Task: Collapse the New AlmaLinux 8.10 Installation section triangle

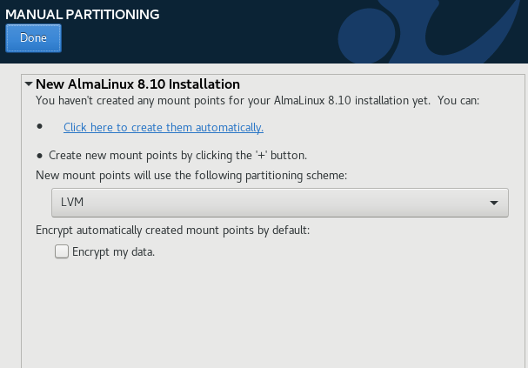Action: [29, 85]
